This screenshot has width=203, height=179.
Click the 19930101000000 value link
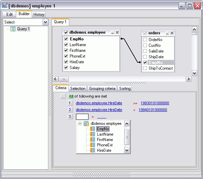(155, 103)
